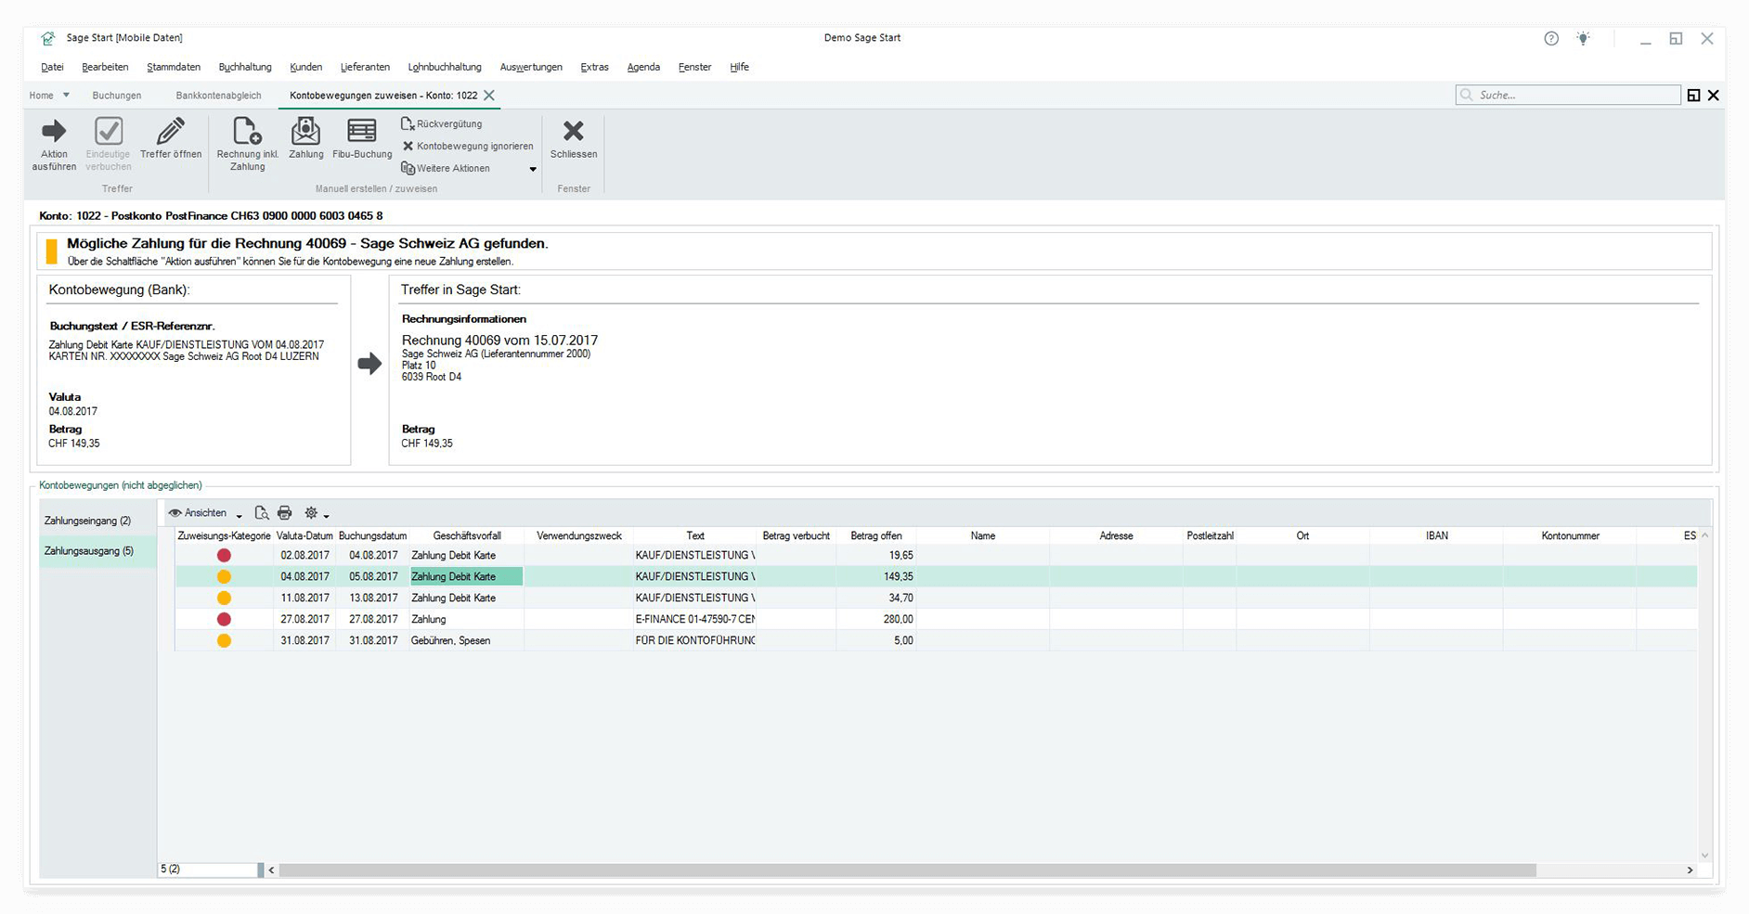
Task: Open the Hilfe menu
Action: click(x=739, y=67)
